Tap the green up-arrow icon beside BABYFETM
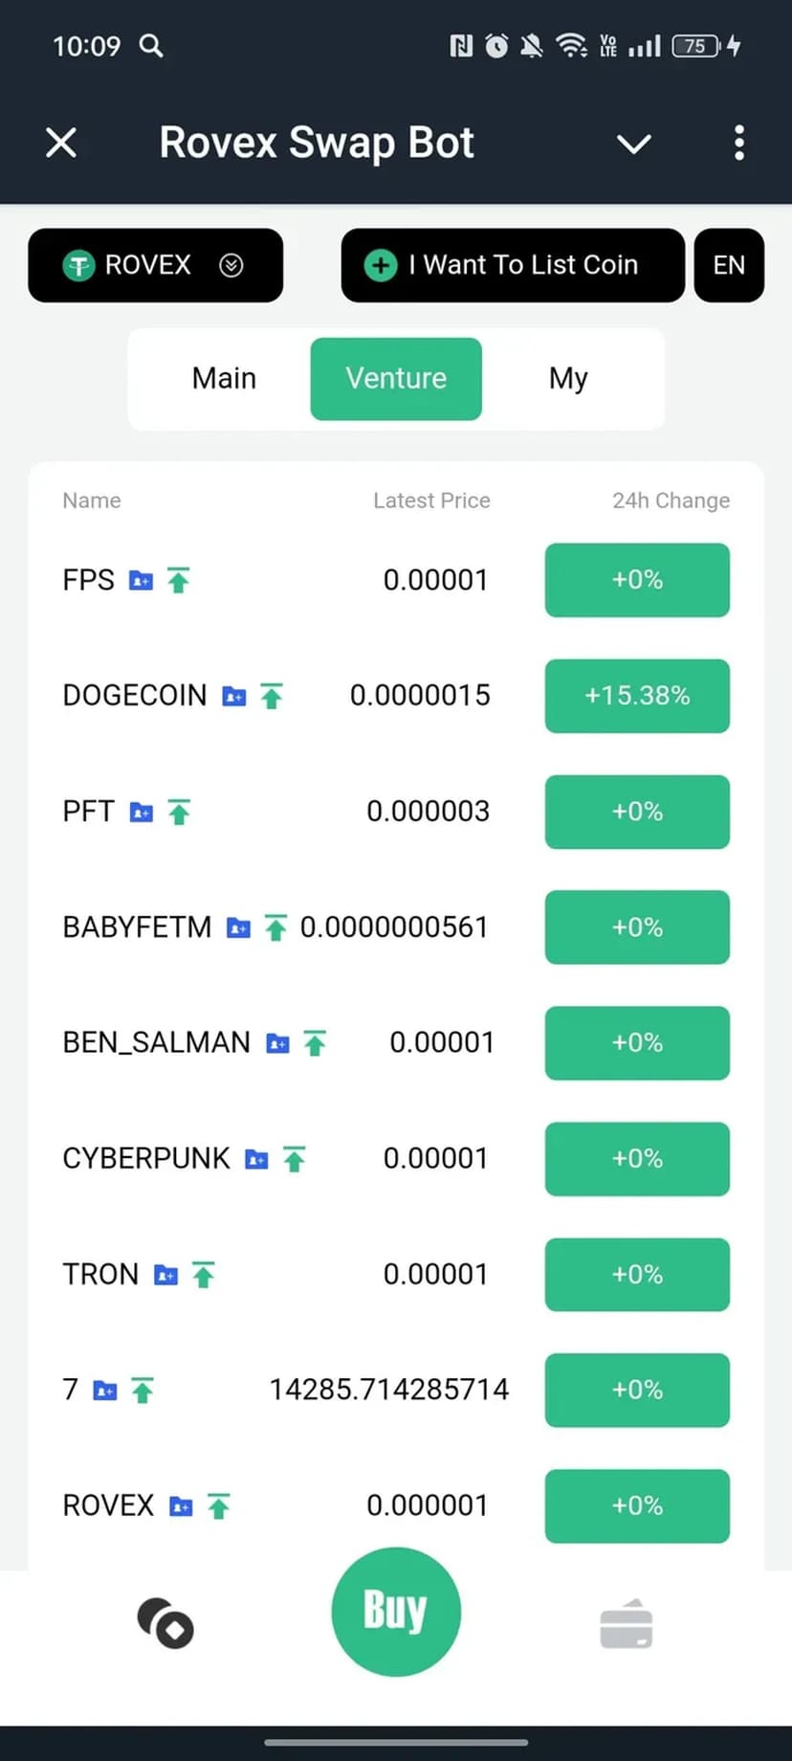Screen dimensions: 792x1761 [275, 927]
